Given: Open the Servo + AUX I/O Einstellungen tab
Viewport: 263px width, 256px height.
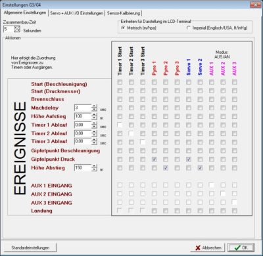Looking at the screenshot, I should [x=76, y=13].
